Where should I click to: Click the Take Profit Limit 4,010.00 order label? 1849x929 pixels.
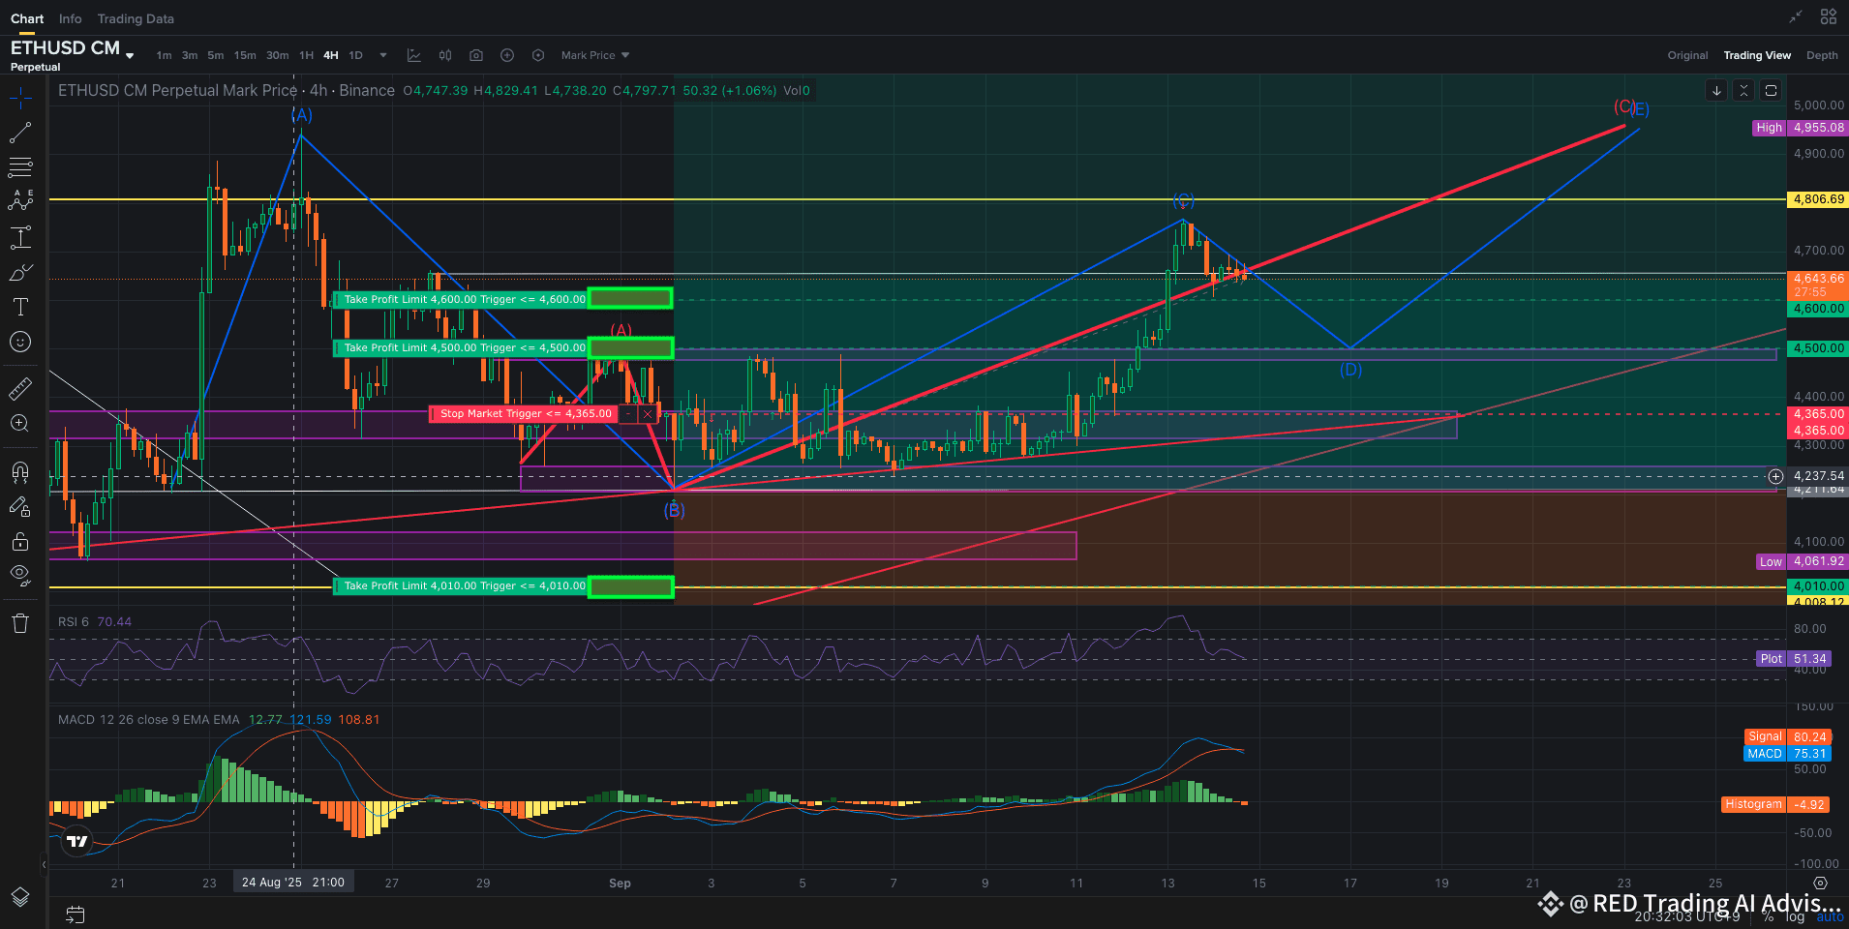[464, 586]
